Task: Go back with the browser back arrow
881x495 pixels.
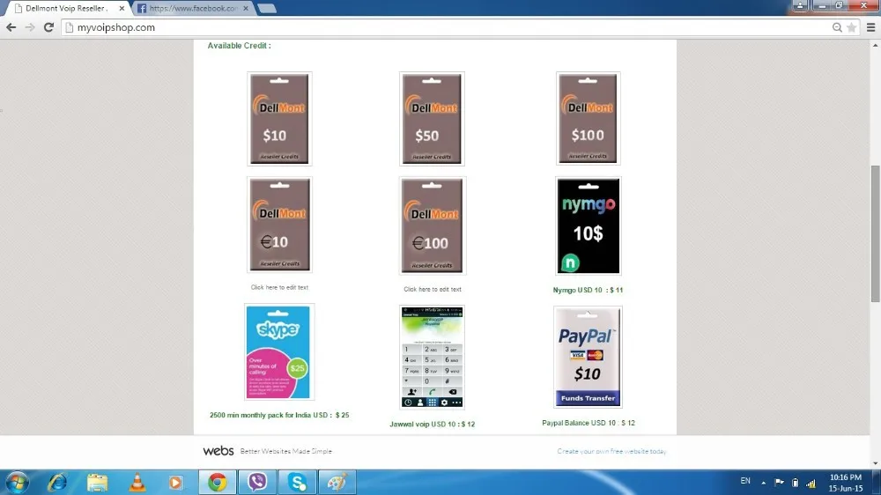Action: tap(11, 27)
